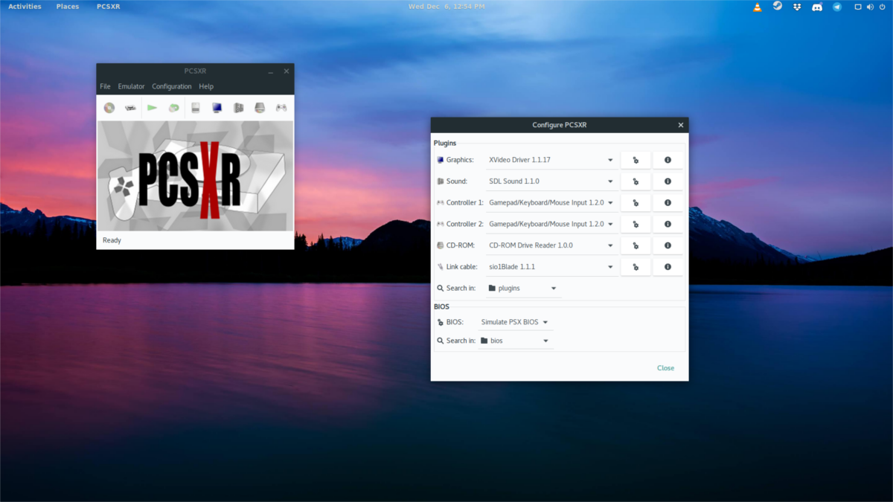893x502 pixels.
Task: Close the PCSXR main window
Action: pyautogui.click(x=287, y=71)
